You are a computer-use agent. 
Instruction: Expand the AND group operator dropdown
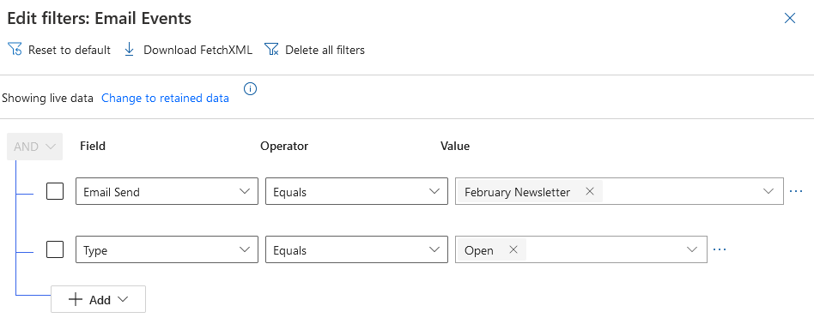tap(35, 147)
